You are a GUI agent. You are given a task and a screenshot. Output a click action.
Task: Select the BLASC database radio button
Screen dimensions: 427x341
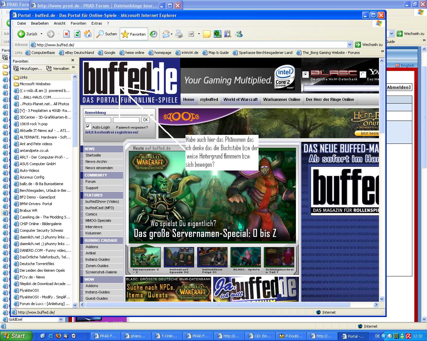[305, 75]
